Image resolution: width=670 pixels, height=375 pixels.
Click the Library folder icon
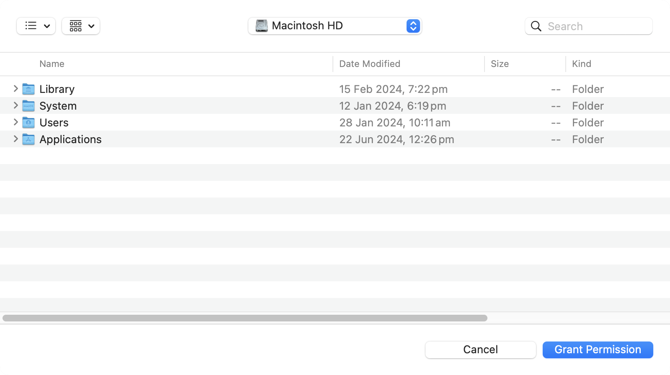click(28, 89)
